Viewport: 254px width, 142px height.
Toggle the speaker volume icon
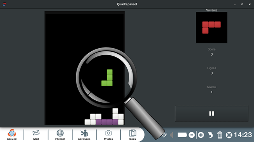click(x=172, y=135)
